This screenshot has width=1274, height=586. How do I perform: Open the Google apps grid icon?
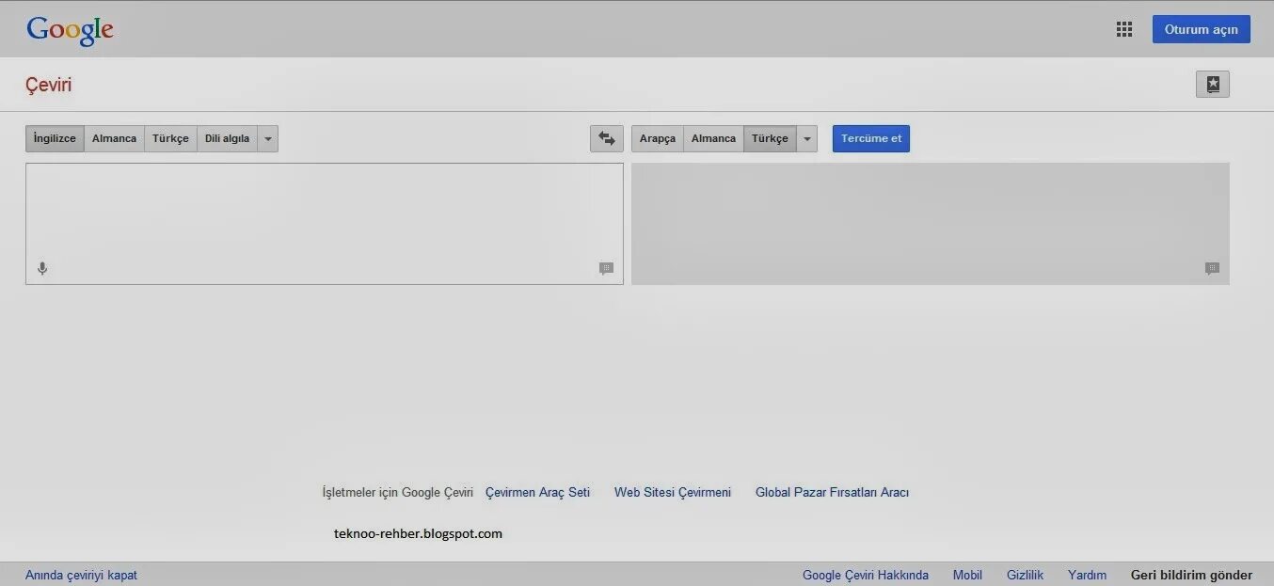point(1124,29)
